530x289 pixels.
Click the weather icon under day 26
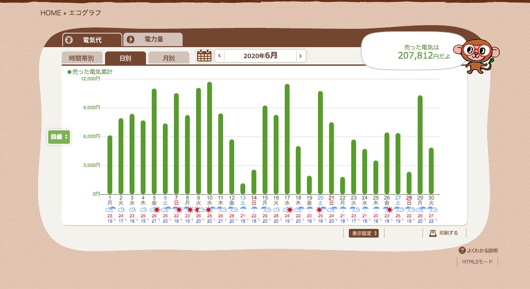(387, 210)
